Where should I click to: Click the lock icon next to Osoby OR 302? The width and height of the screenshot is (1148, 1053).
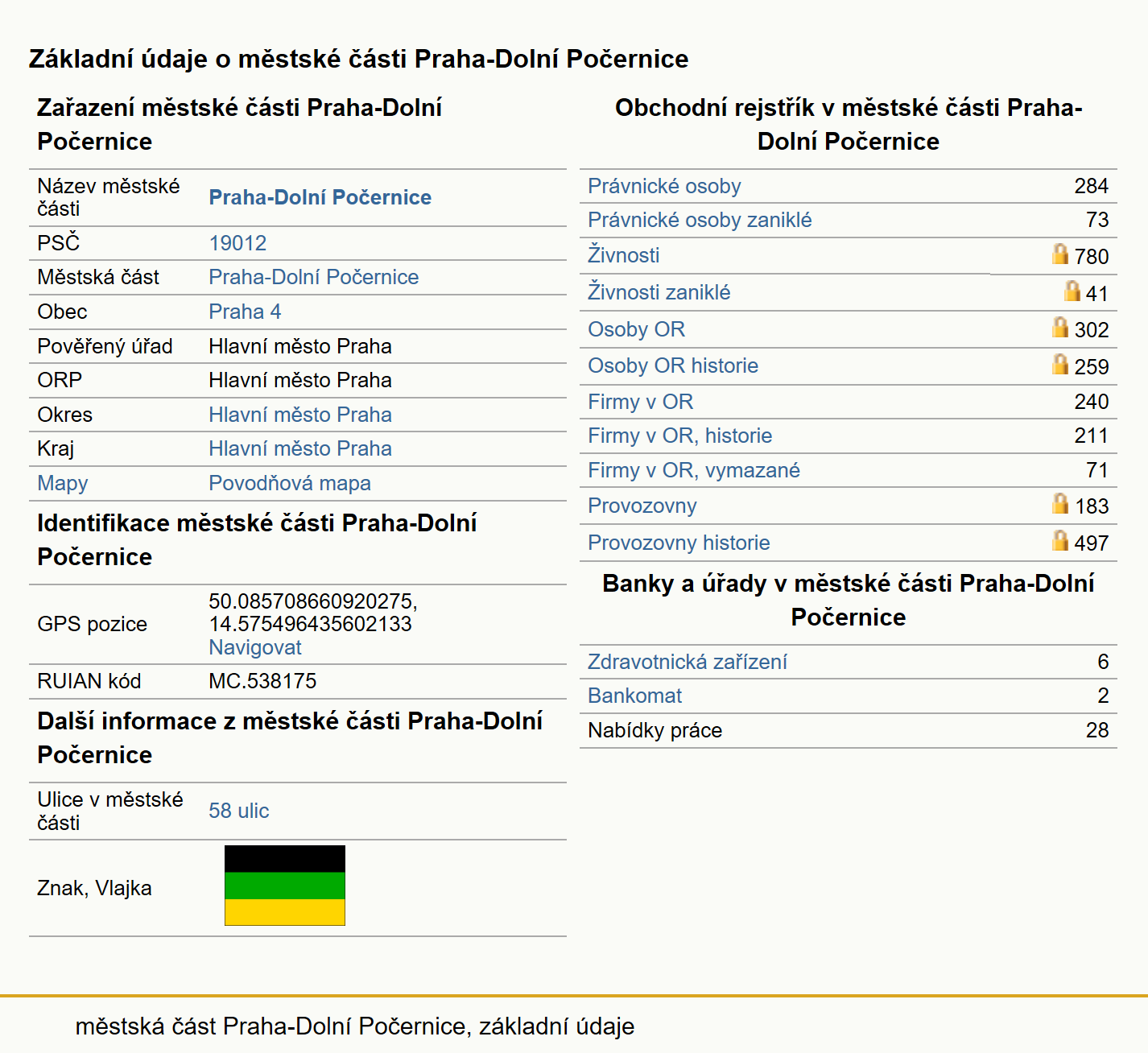pyautogui.click(x=1060, y=328)
